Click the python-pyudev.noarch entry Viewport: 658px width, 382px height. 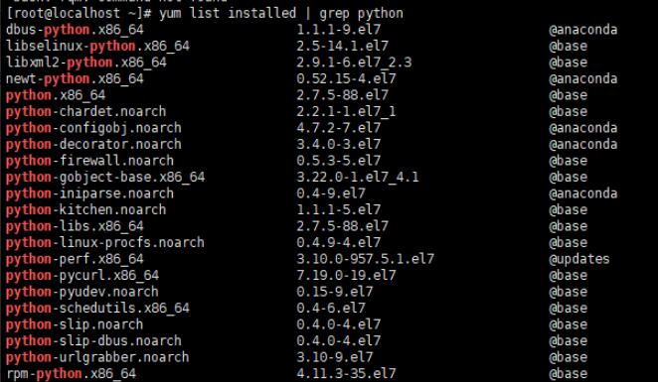(82, 292)
